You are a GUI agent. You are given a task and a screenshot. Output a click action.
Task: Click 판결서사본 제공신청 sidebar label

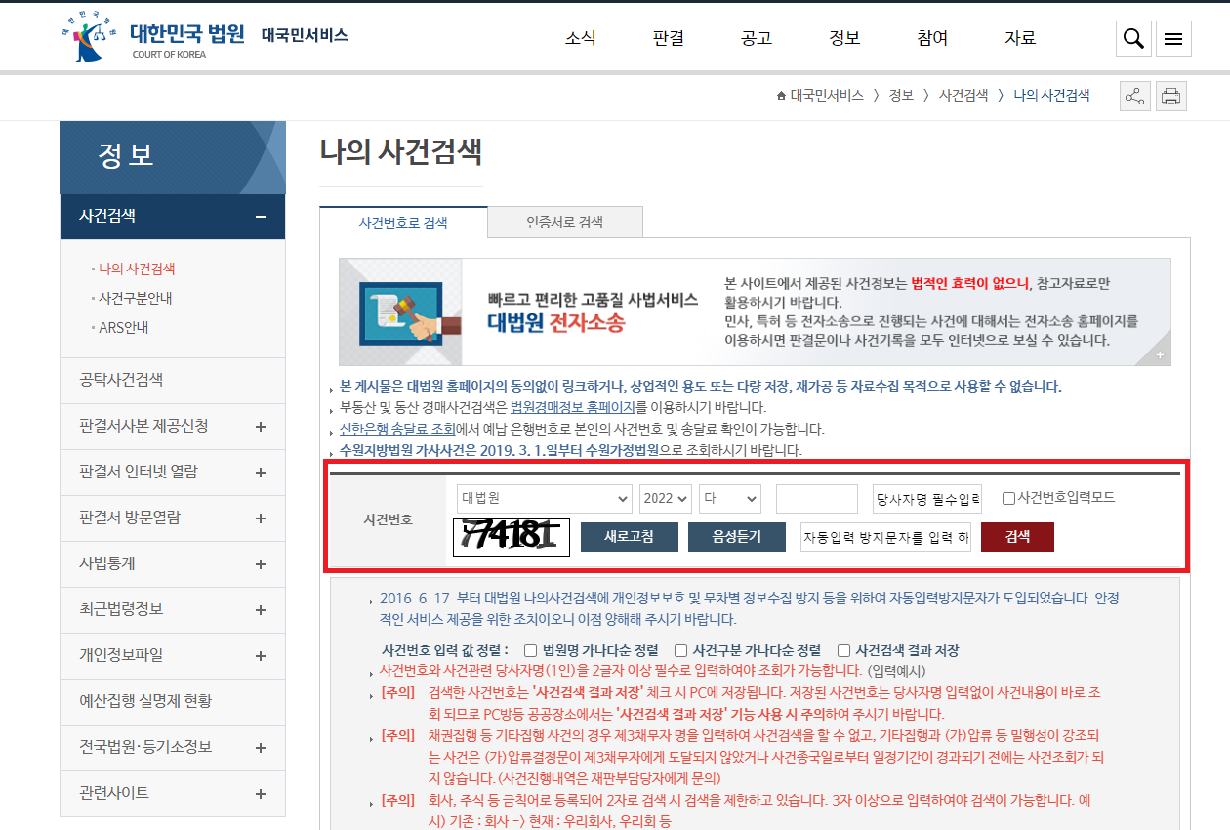(x=143, y=426)
